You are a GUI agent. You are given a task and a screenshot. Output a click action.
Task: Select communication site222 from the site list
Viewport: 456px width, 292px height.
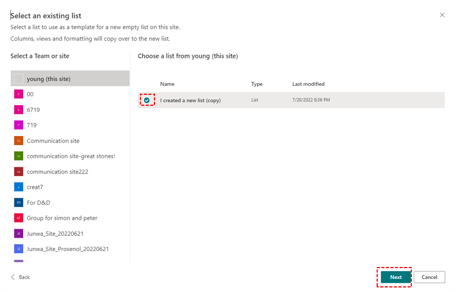click(x=57, y=172)
